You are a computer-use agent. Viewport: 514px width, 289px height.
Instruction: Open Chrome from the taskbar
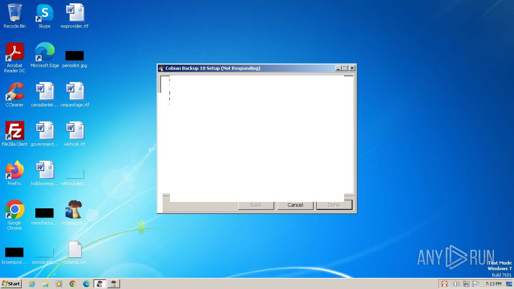[73, 284]
